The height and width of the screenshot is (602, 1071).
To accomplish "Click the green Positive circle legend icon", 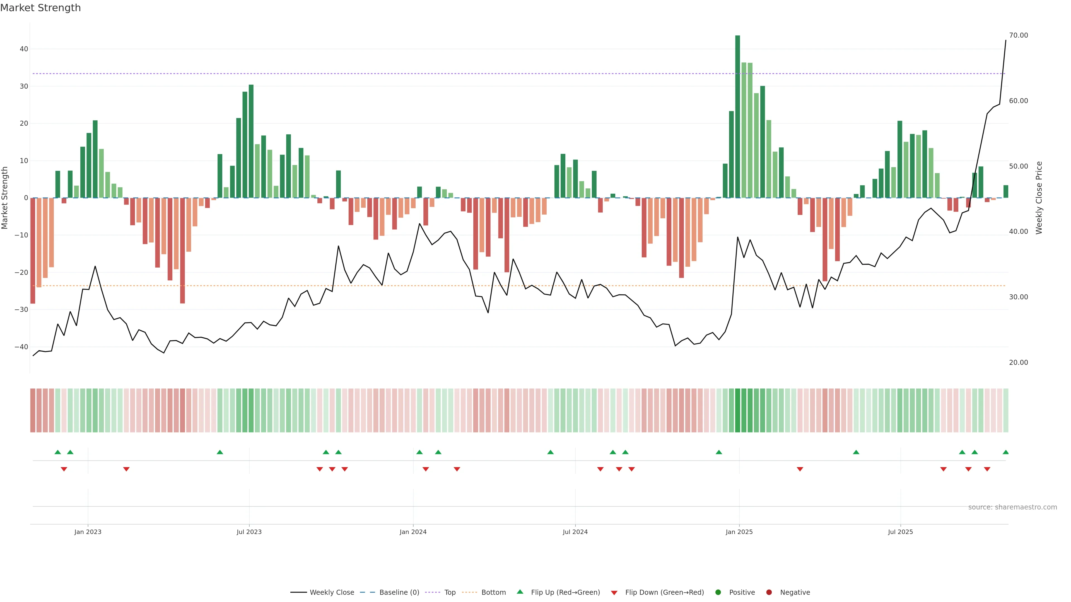I will [718, 592].
